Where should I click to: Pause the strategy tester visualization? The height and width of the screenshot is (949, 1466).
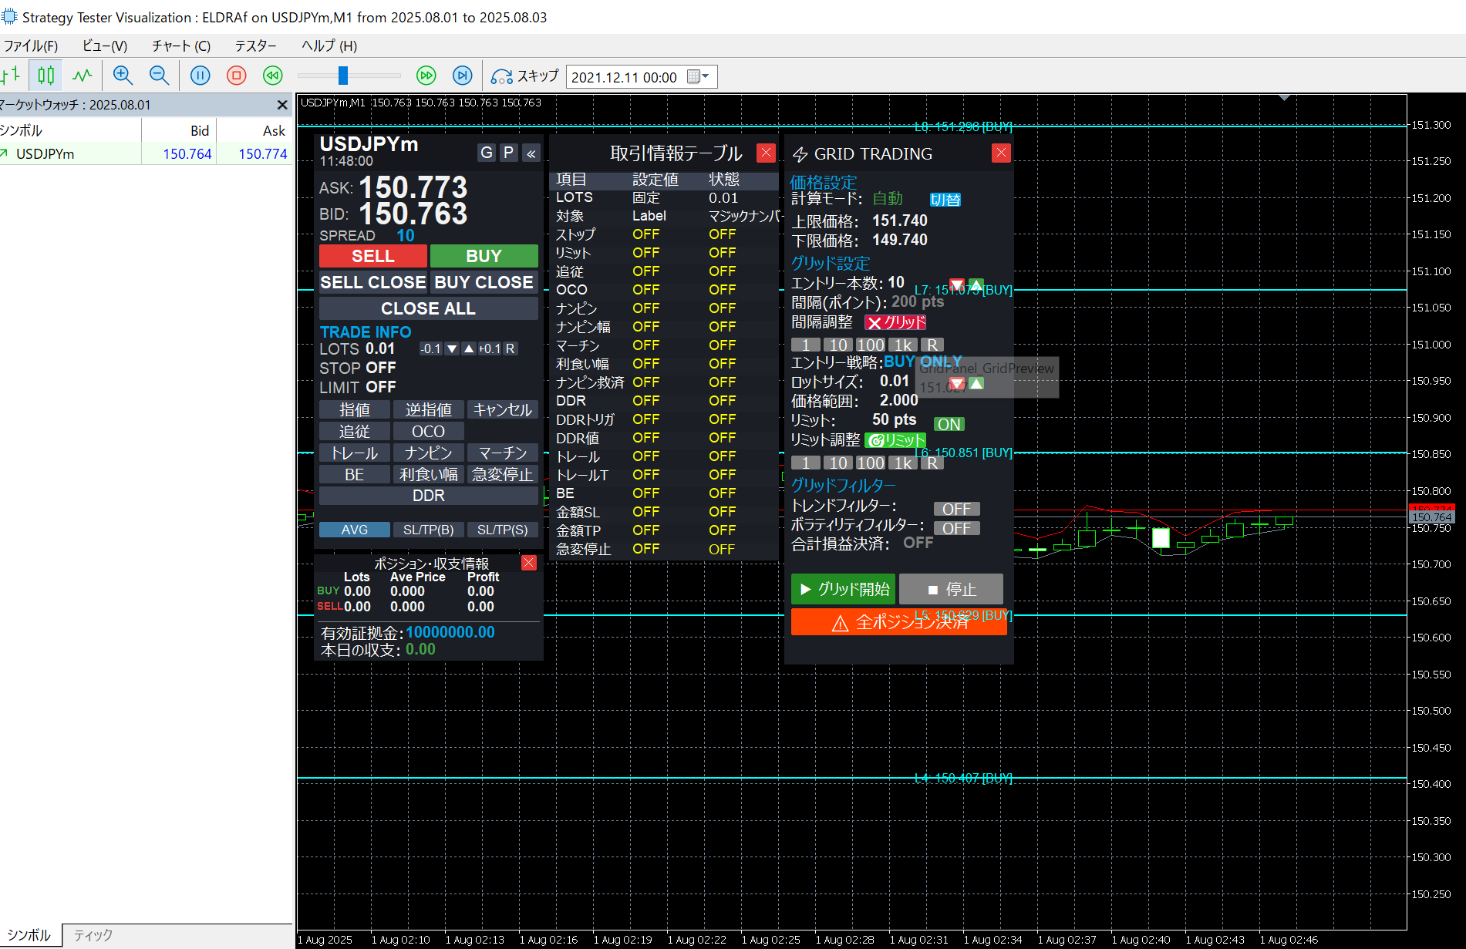201,76
